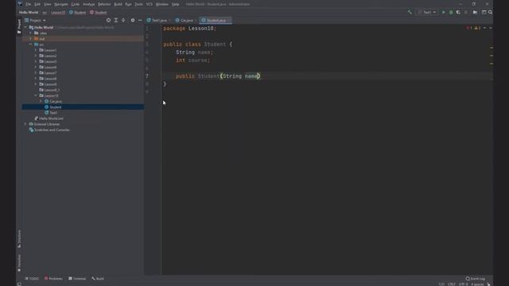Open the Project tool window stripe button
The height and width of the screenshot is (286, 509).
[x=19, y=26]
